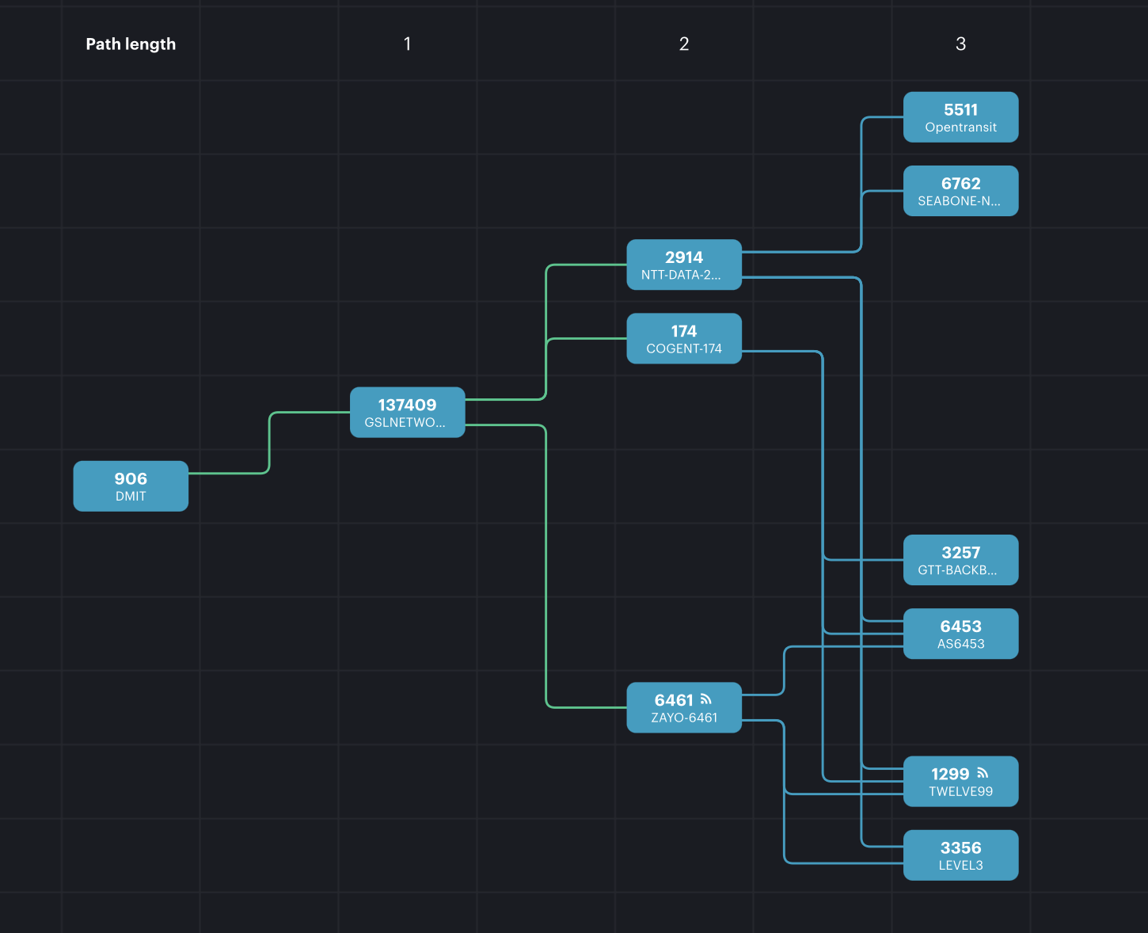Click path length column header 1

407,44
